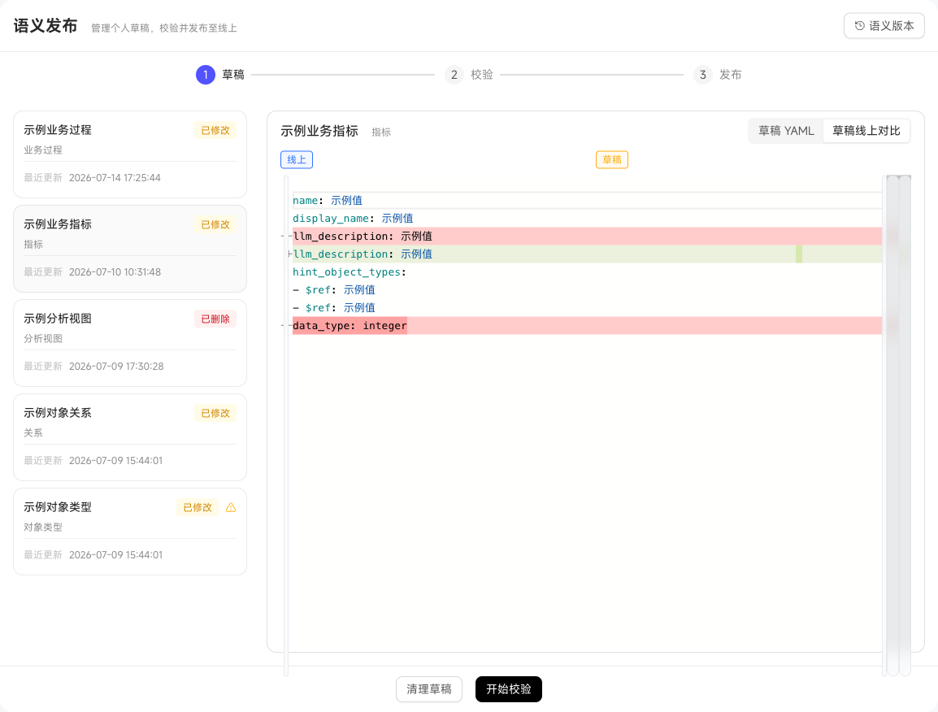Open the 示例业务过程 draft card
This screenshot has height=712, width=938.
tap(130, 154)
